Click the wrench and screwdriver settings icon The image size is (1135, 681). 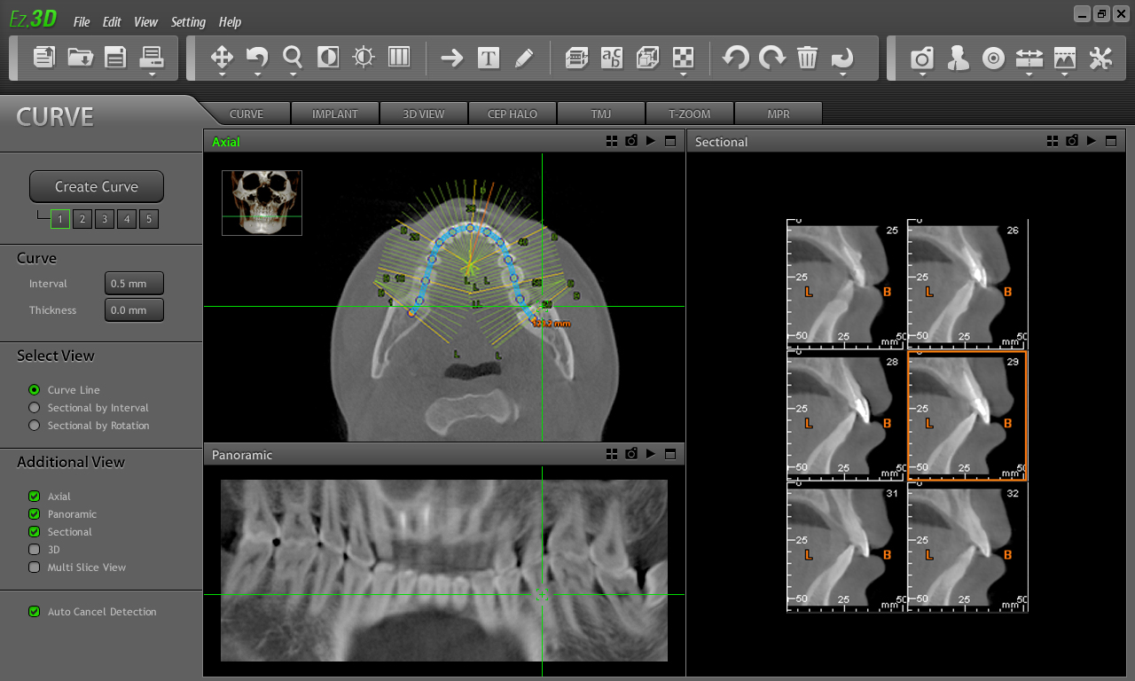[1100, 59]
